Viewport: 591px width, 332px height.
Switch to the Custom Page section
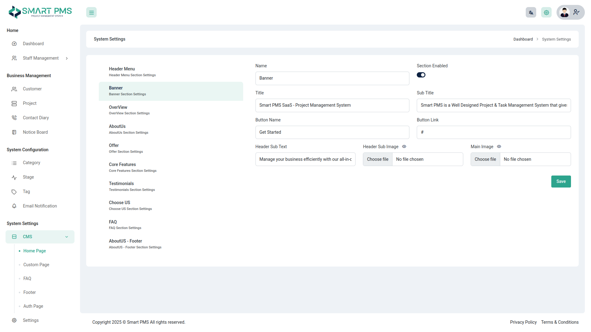point(36,265)
